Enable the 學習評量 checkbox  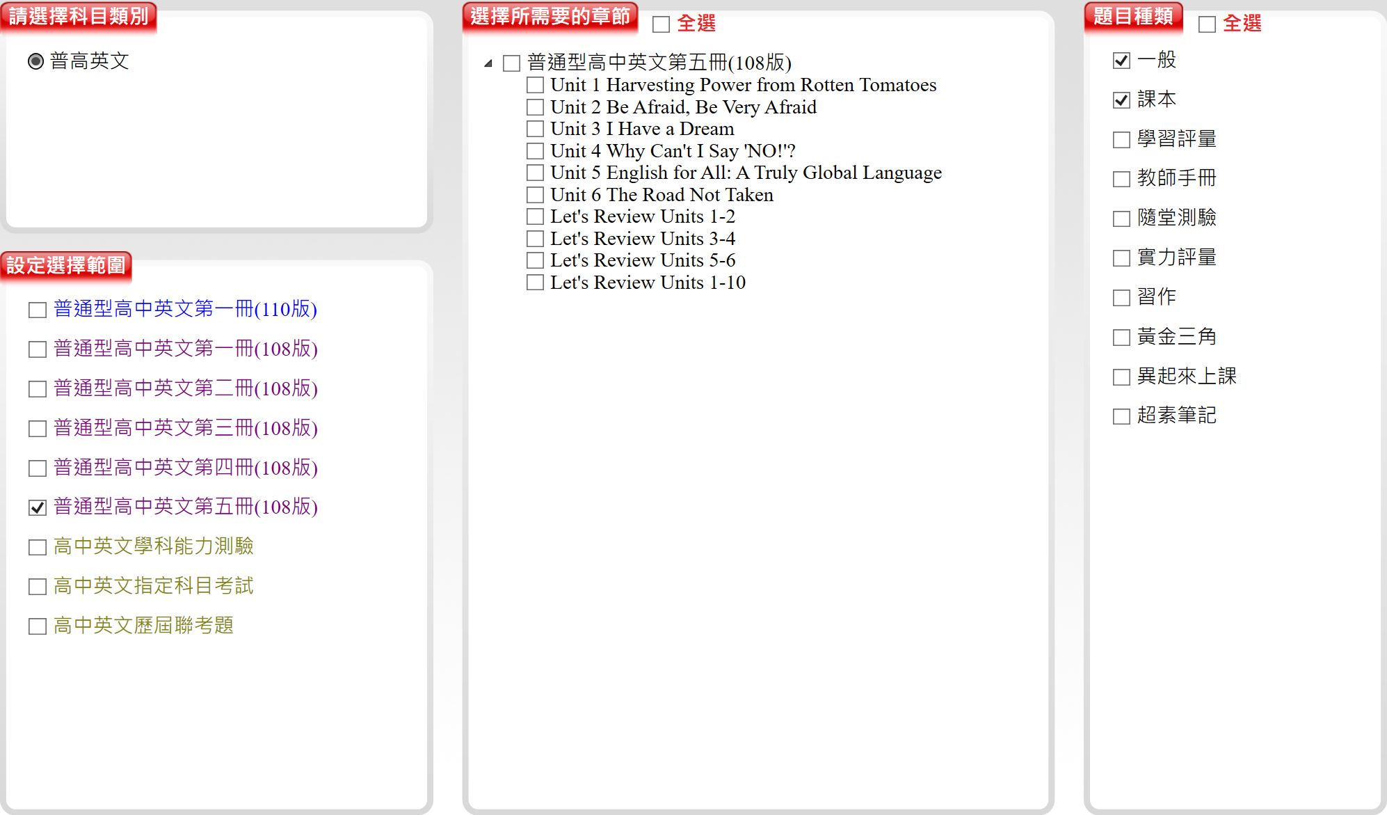(x=1121, y=140)
